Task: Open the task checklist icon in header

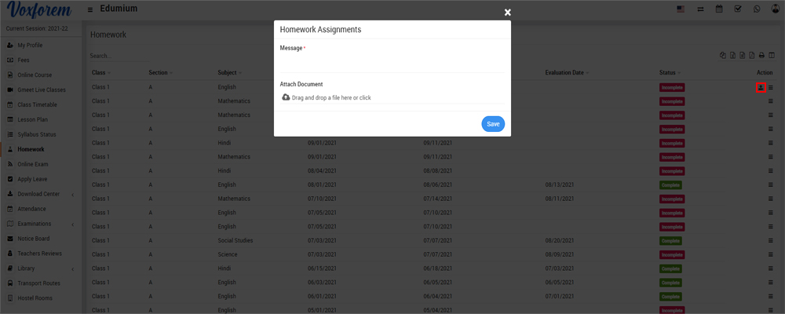Action: pos(738,9)
